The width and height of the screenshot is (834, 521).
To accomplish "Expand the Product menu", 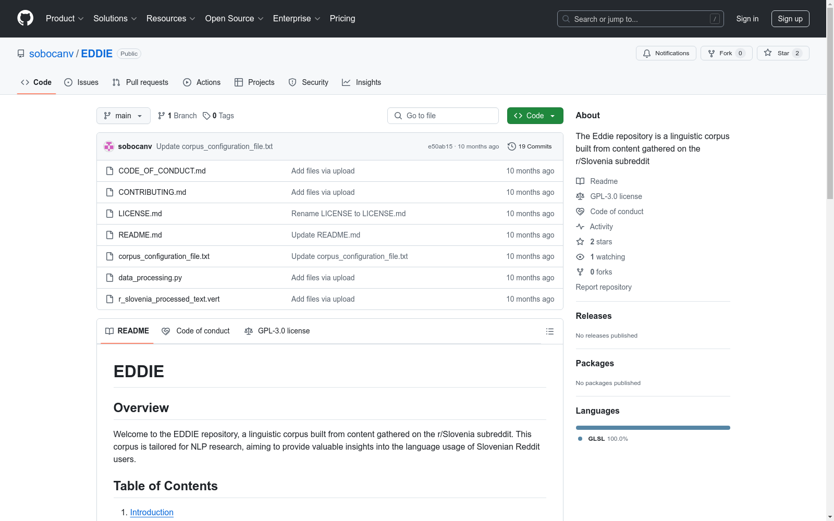I will pos(65,18).
